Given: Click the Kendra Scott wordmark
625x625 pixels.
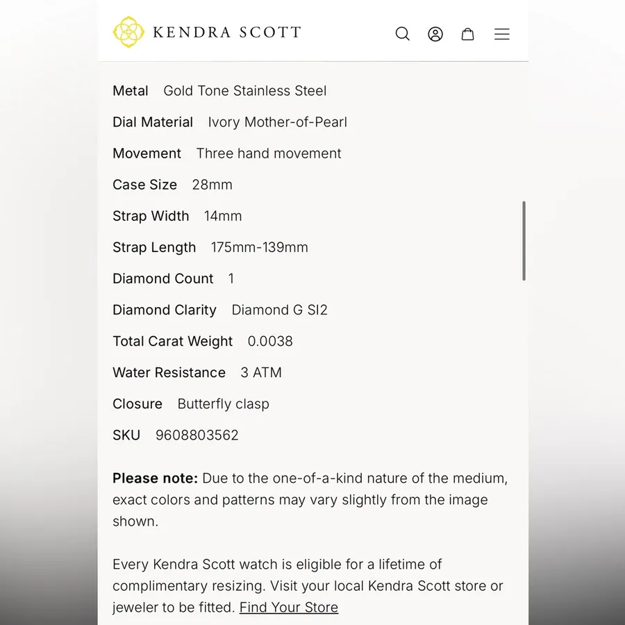Looking at the screenshot, I should point(227,32).
